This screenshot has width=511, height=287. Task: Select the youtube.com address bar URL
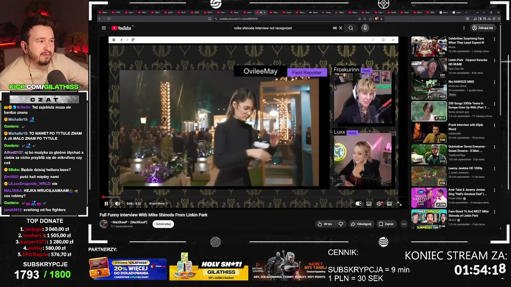238,19
